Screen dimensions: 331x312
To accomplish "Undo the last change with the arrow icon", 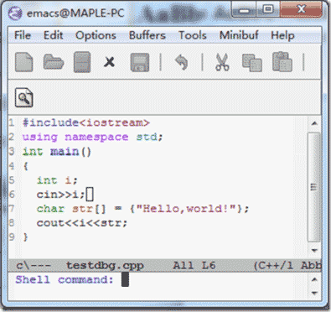I will [181, 62].
